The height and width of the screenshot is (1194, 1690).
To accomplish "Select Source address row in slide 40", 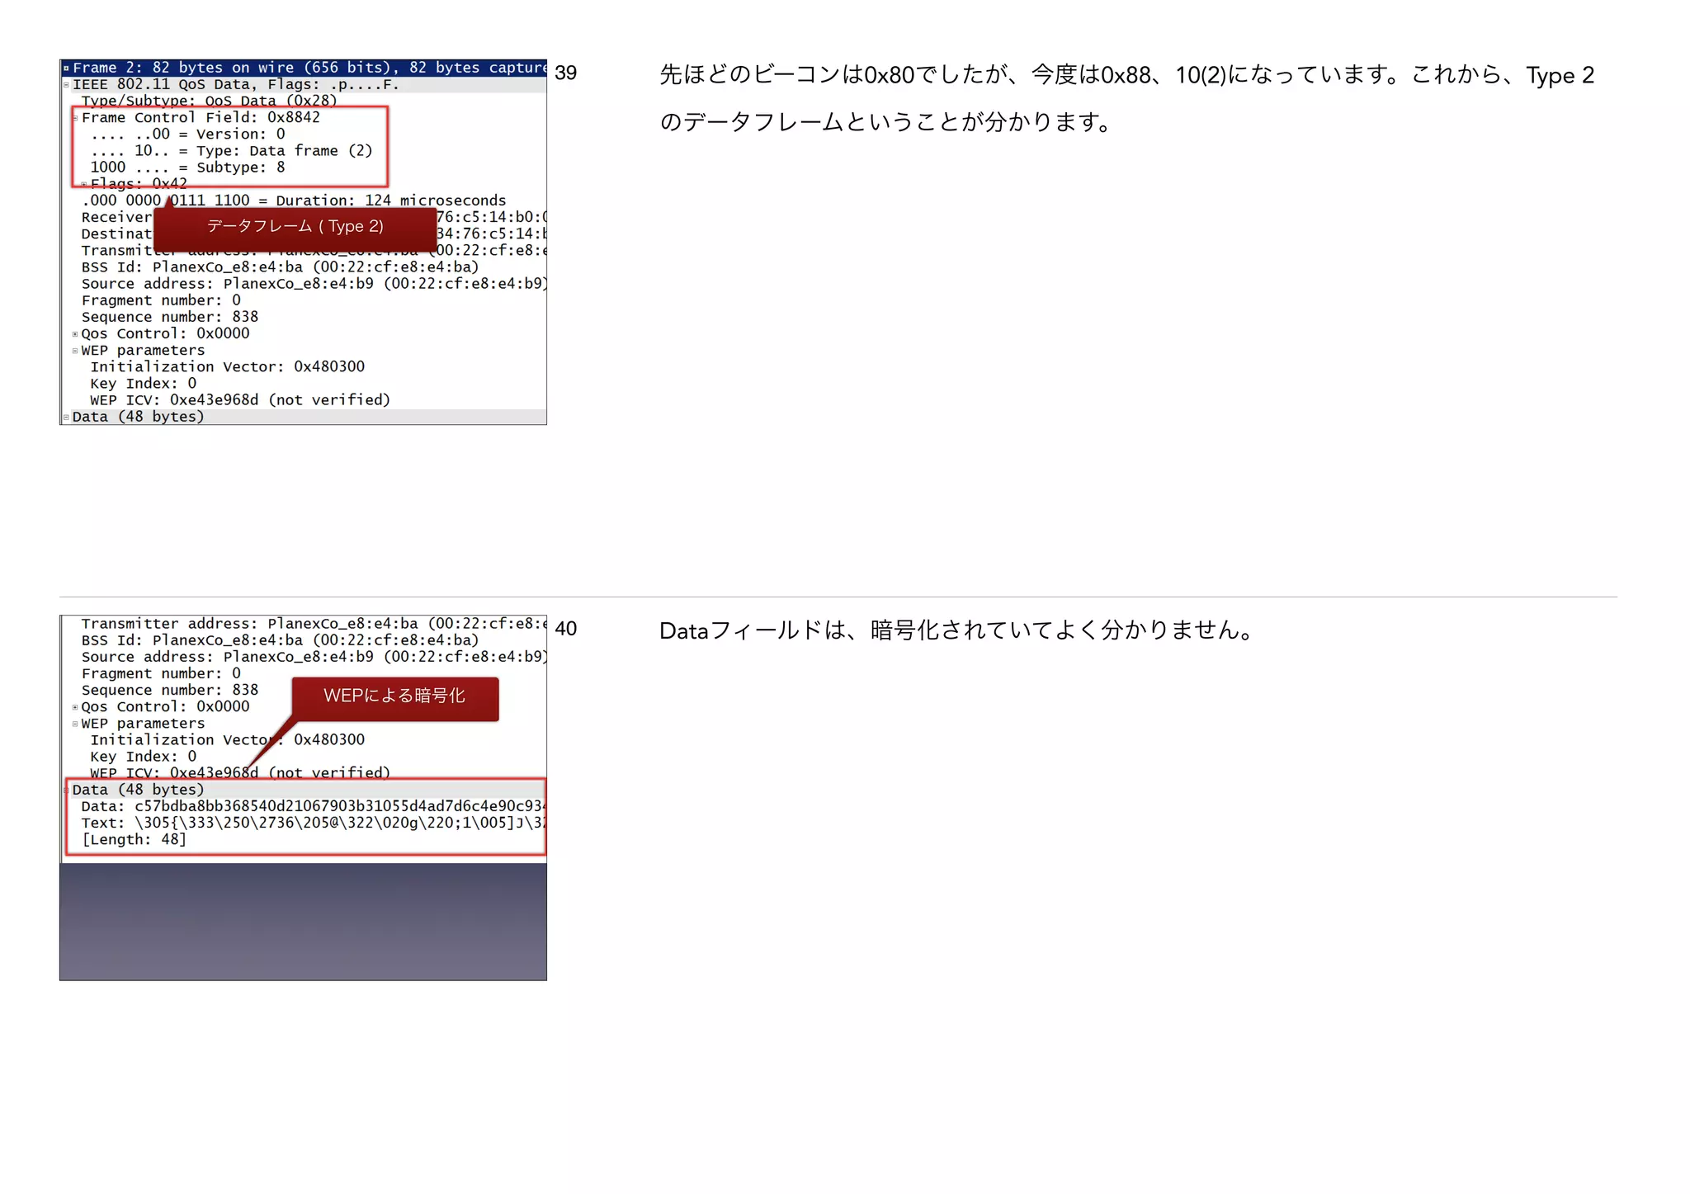I will click(314, 657).
